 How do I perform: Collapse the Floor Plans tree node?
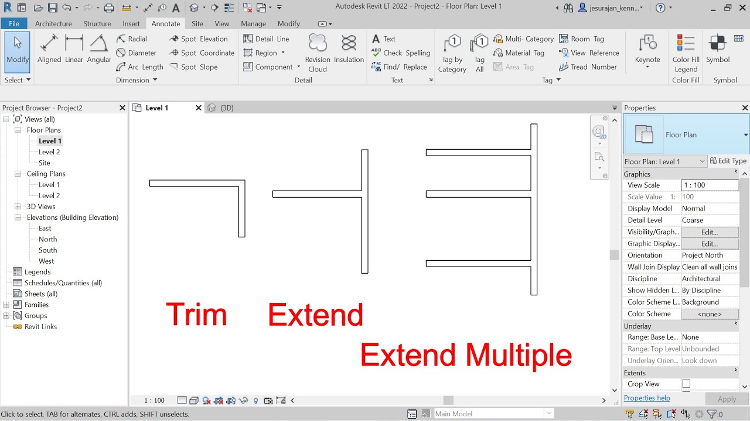[x=18, y=130]
